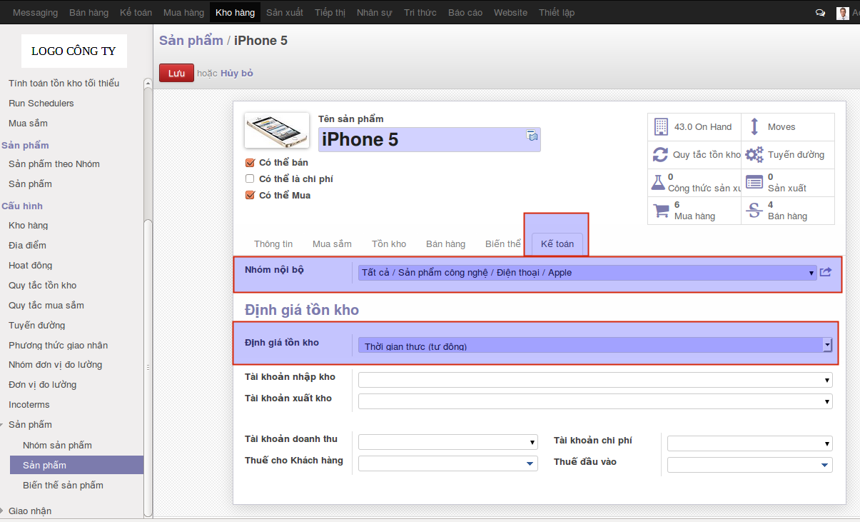This screenshot has height=522, width=860.
Task: Click the Quy tắc tồn kho refresh icon
Action: (x=660, y=154)
